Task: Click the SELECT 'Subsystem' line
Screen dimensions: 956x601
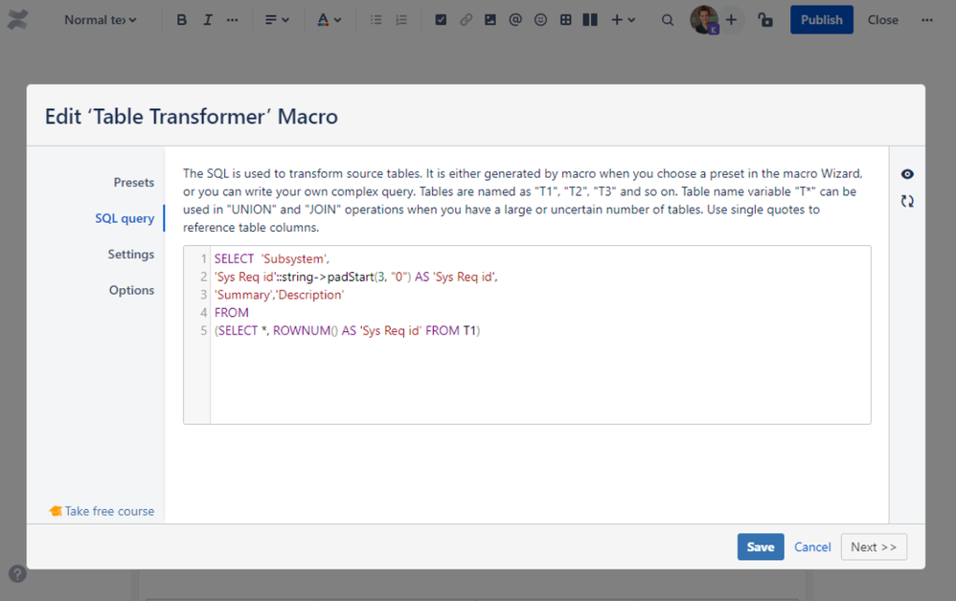Action: (x=271, y=258)
